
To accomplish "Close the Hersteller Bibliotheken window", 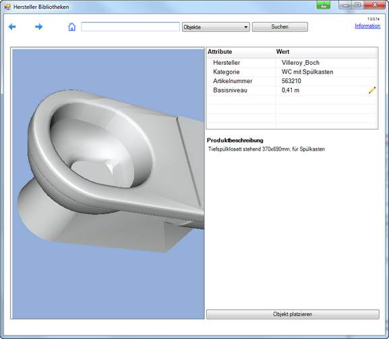I will click(x=375, y=5).
